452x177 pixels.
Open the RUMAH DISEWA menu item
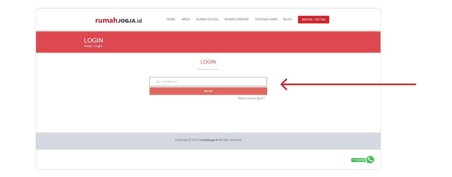237,19
